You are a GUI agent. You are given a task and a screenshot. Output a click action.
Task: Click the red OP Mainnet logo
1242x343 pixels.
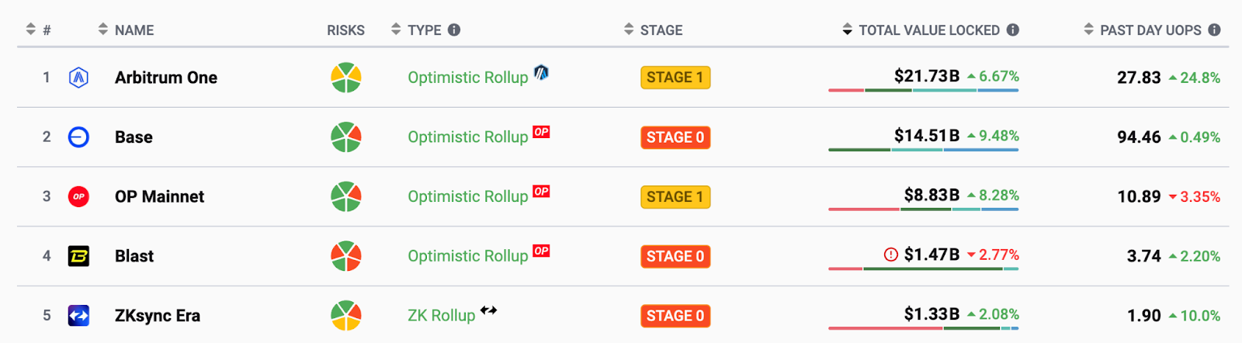[x=78, y=197]
